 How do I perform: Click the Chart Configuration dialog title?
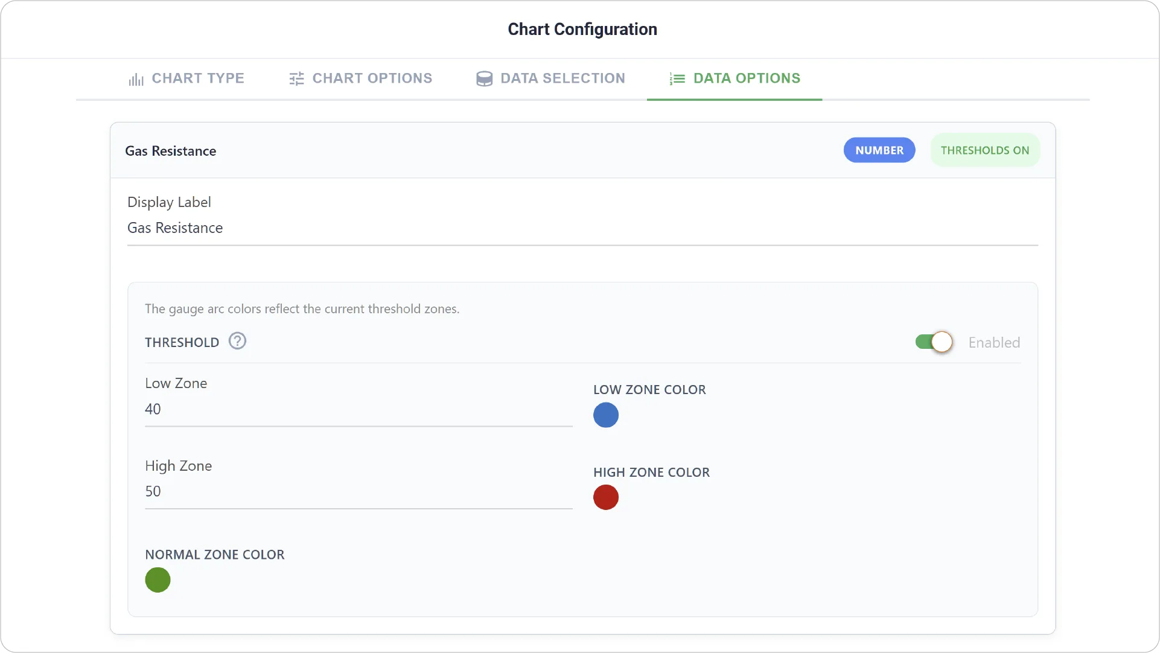click(582, 29)
